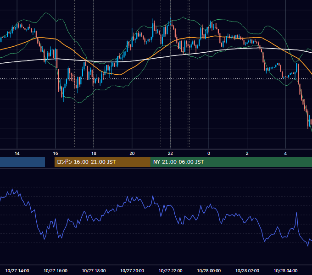Click the 10/27 18:00 date label
This screenshot has height=275, width=312.
(x=94, y=270)
